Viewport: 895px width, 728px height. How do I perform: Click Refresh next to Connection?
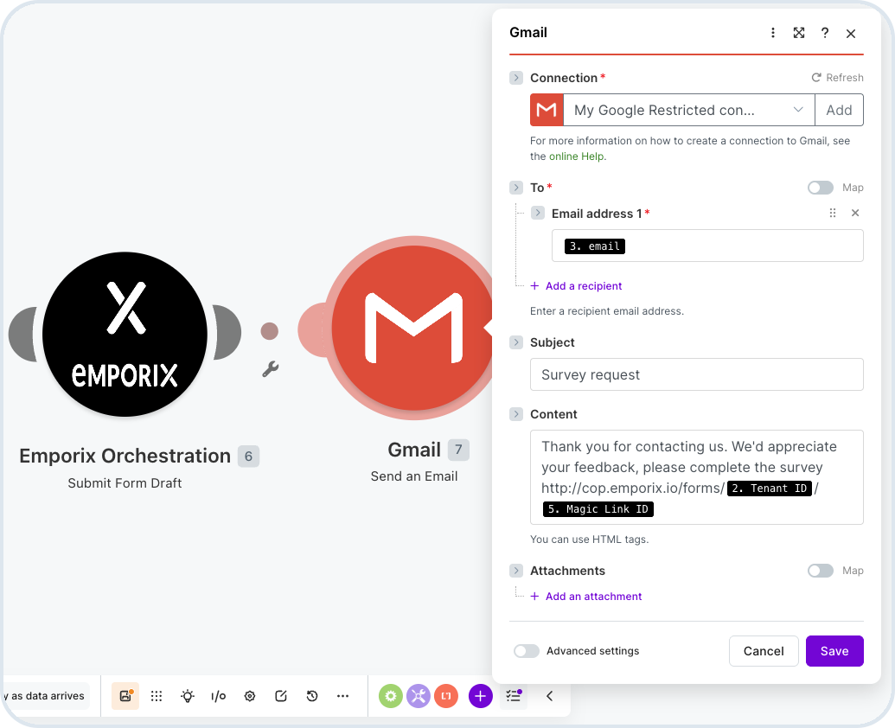pos(837,78)
